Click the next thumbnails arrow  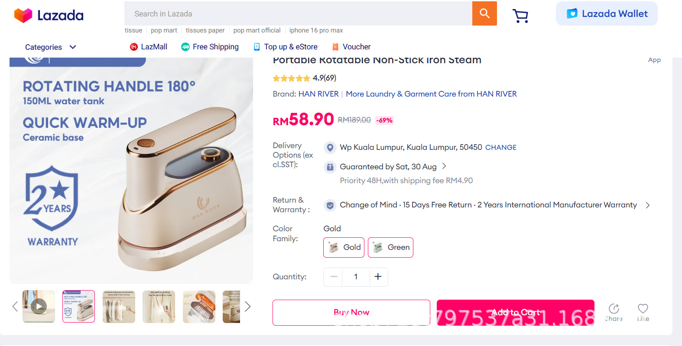tap(247, 307)
